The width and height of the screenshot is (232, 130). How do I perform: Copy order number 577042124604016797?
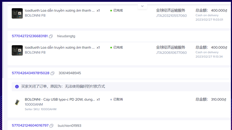pos(51,126)
